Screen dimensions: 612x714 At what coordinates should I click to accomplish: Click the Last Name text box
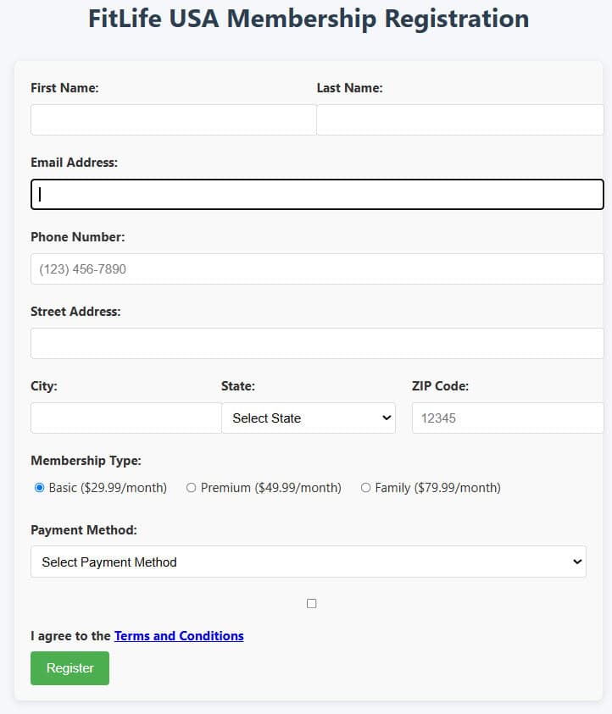[459, 120]
